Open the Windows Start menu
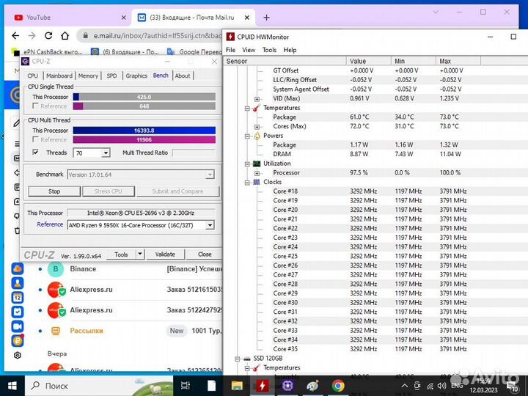 click(x=12, y=386)
